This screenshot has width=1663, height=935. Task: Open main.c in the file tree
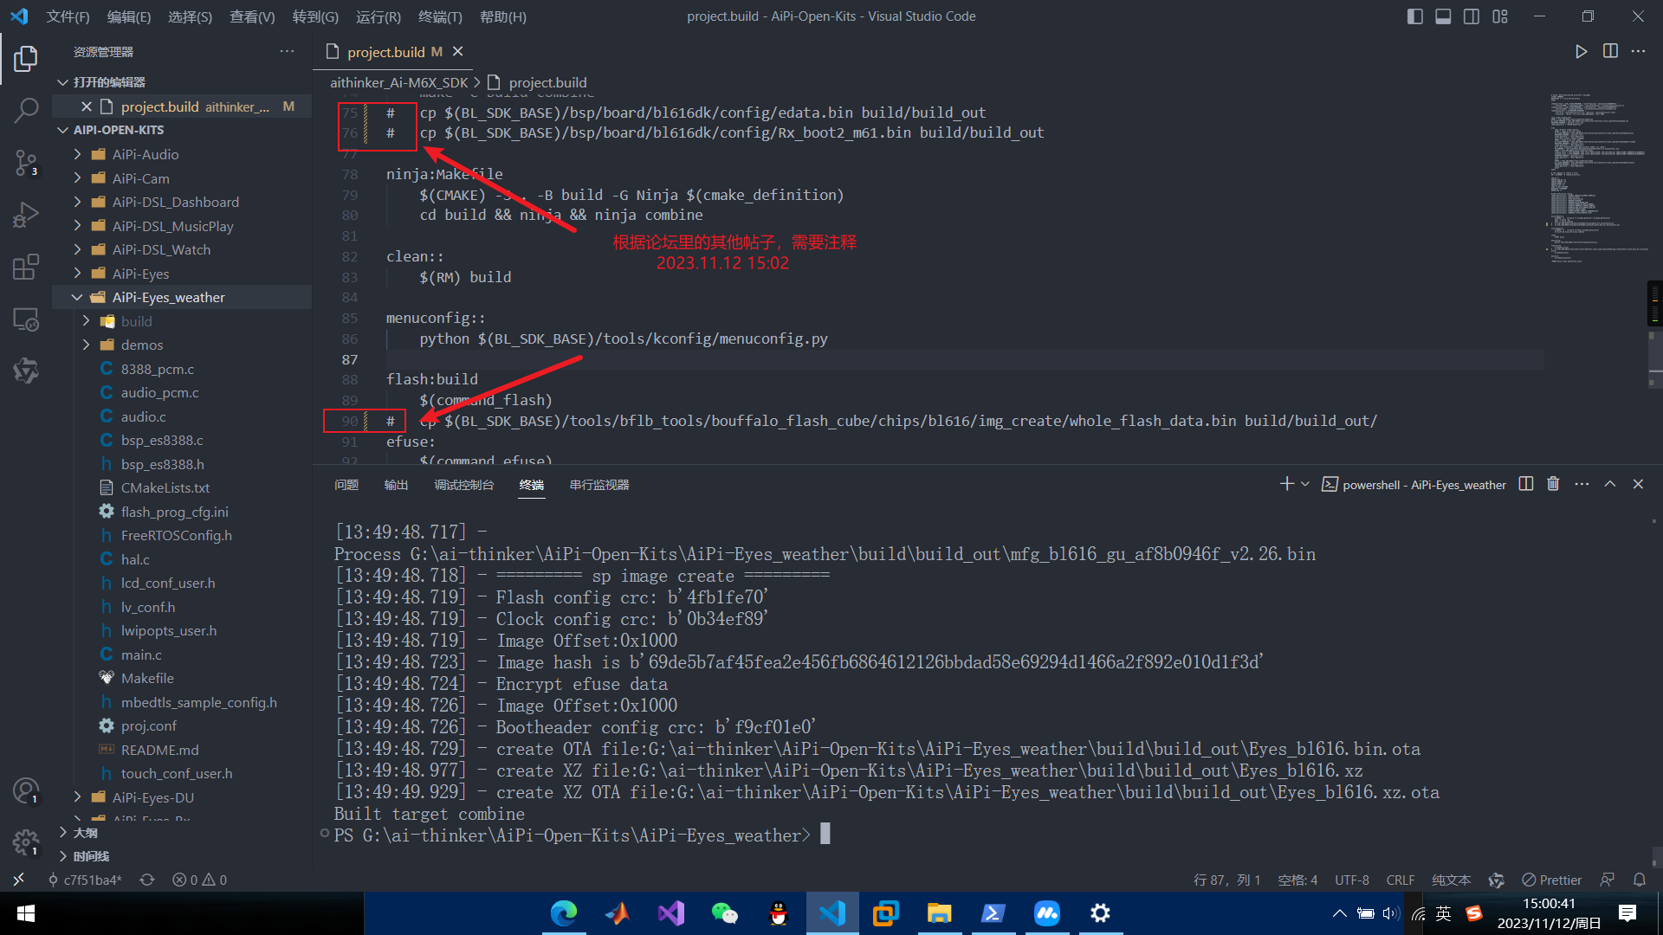141,654
